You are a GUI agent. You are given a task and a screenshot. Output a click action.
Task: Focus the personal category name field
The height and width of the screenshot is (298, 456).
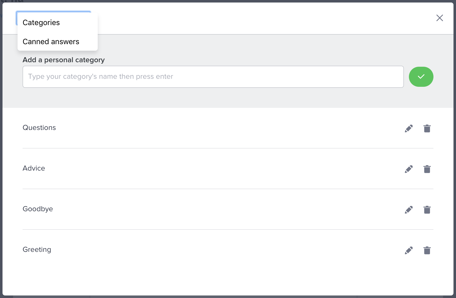[213, 77]
